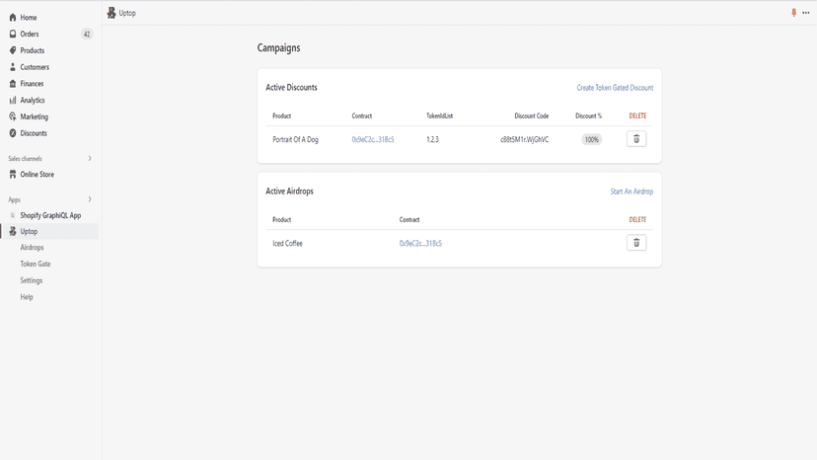The height and width of the screenshot is (460, 817).
Task: Click Uptop title text in header
Action: pos(127,13)
